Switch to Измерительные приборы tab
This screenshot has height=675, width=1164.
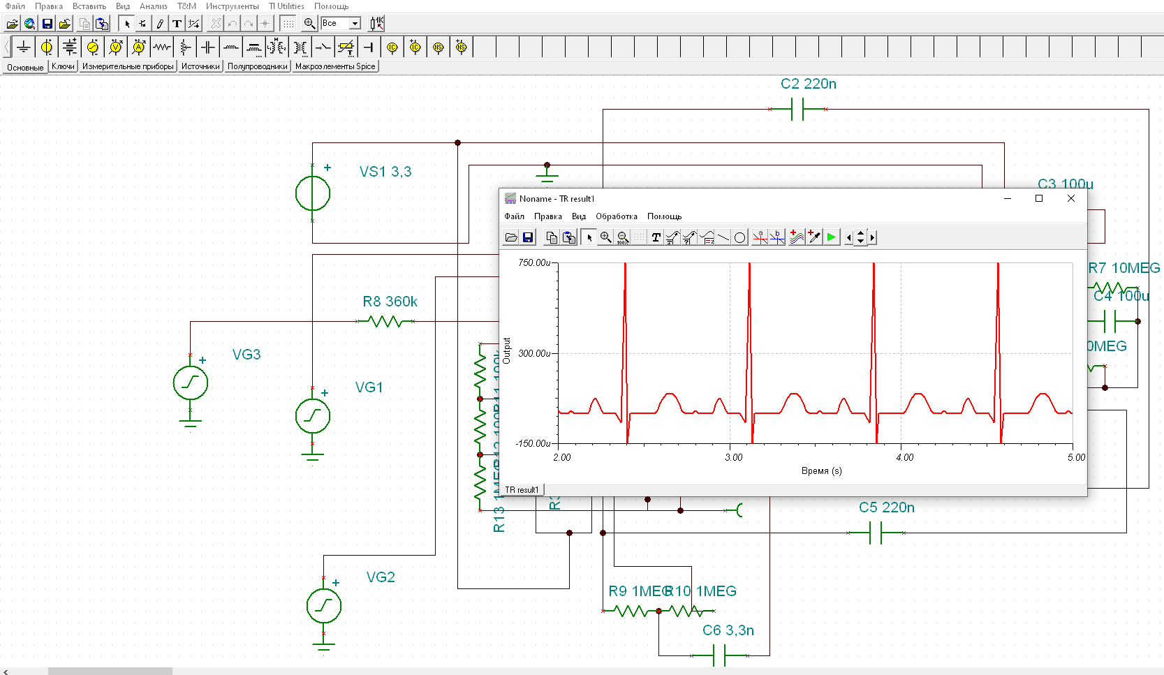[128, 66]
